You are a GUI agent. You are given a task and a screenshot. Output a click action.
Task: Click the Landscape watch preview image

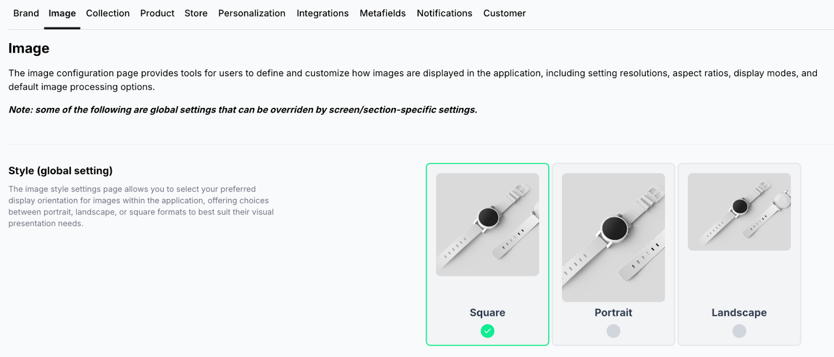739,212
